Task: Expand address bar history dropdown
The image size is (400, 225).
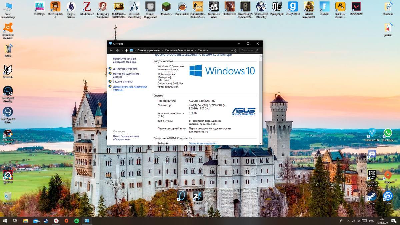Action: (232, 50)
